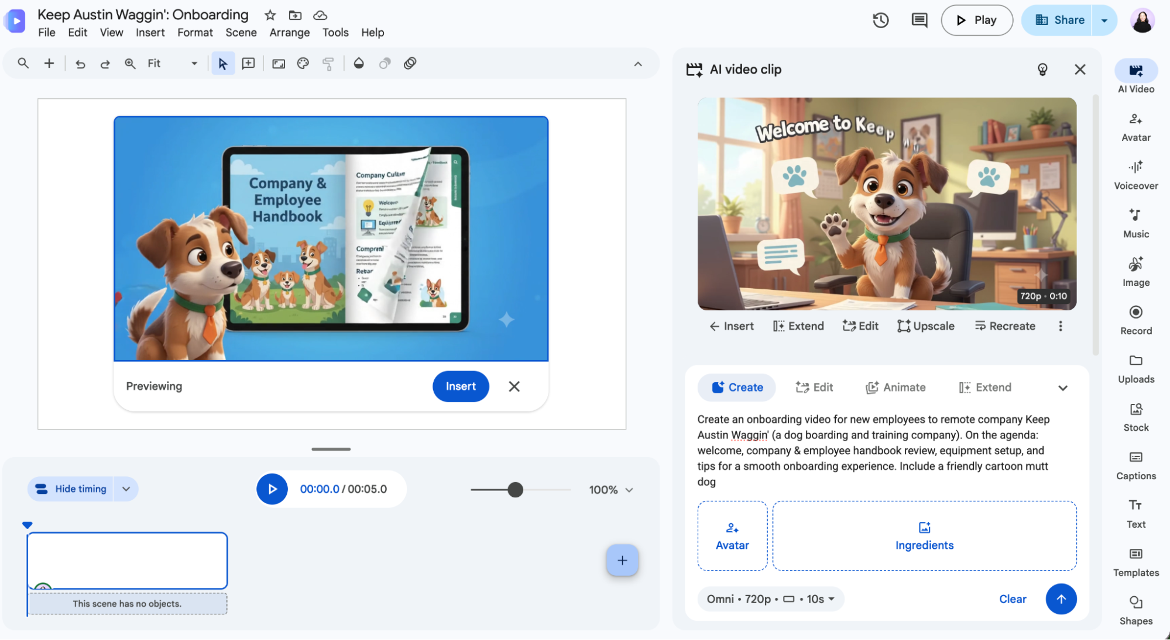Image resolution: width=1170 pixels, height=640 pixels.
Task: Open the Arrange menu
Action: (289, 33)
